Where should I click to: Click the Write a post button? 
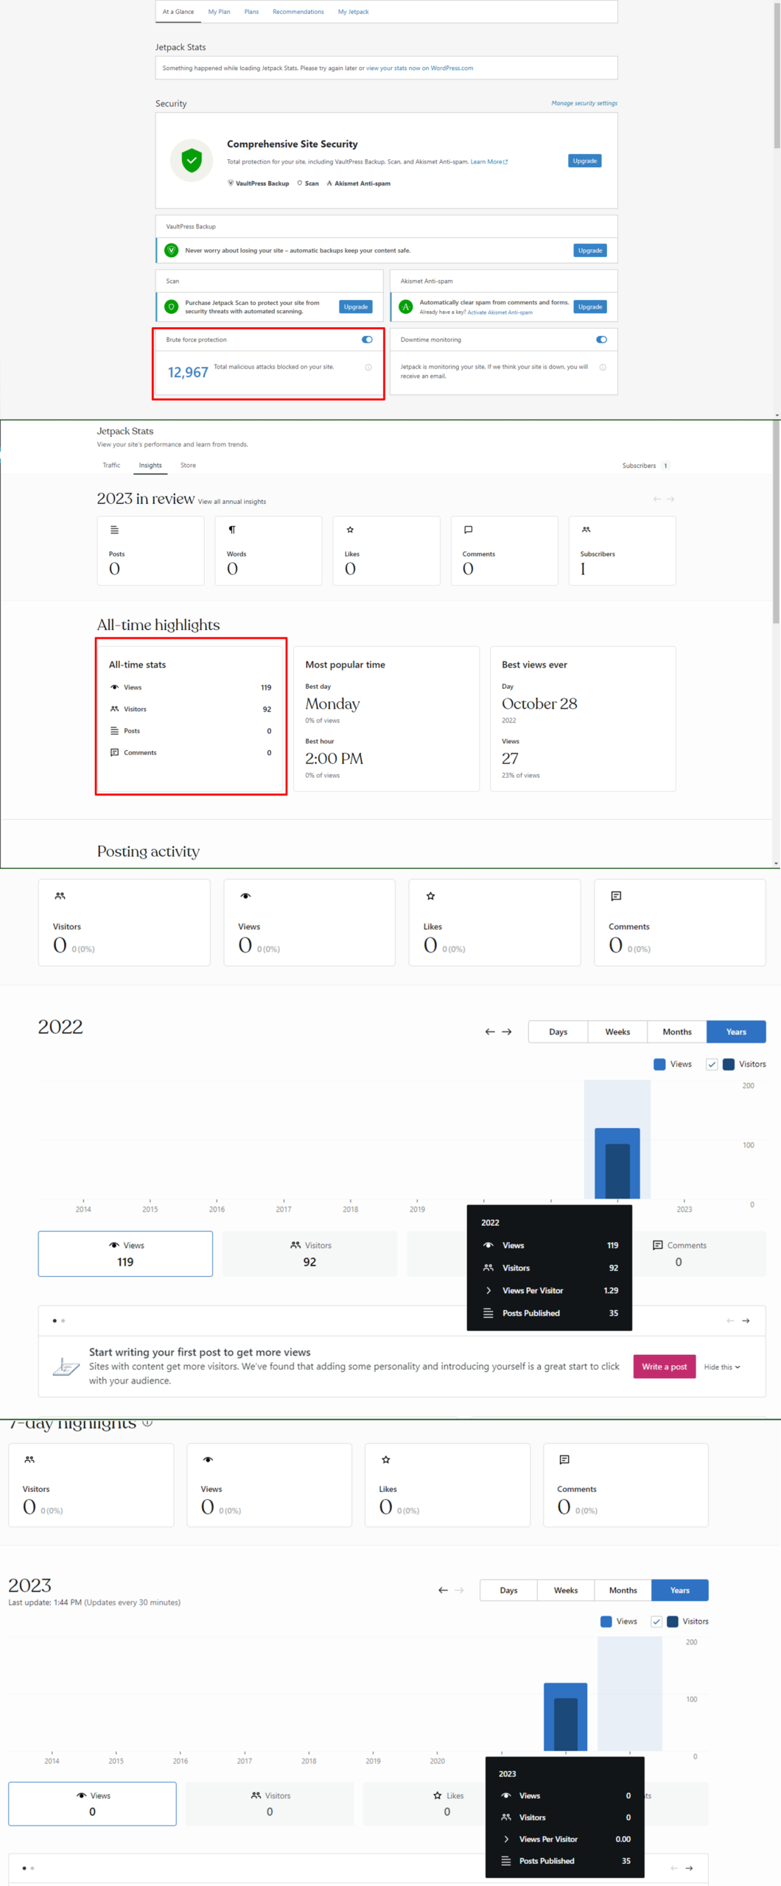[665, 1367]
